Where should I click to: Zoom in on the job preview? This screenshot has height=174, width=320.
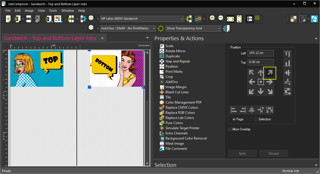point(212,19)
